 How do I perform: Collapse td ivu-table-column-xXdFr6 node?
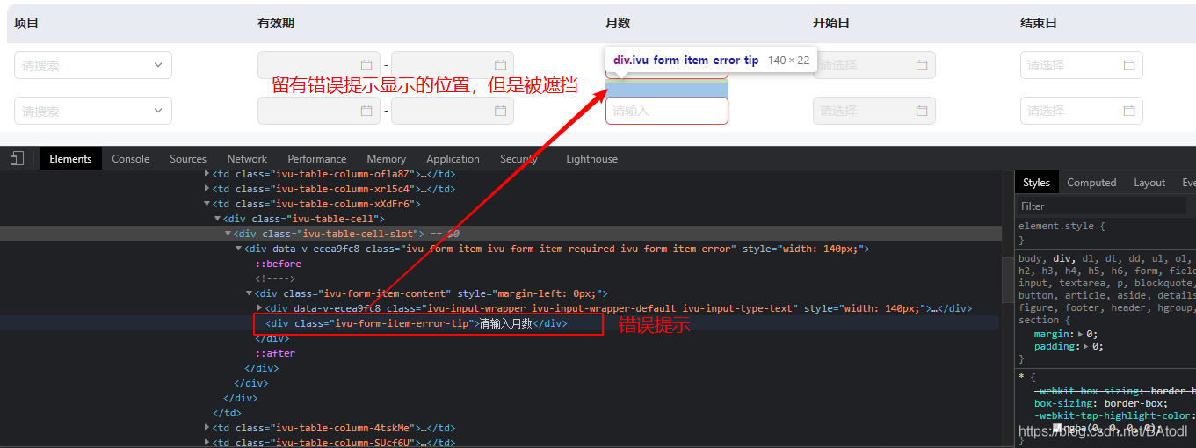[x=207, y=204]
